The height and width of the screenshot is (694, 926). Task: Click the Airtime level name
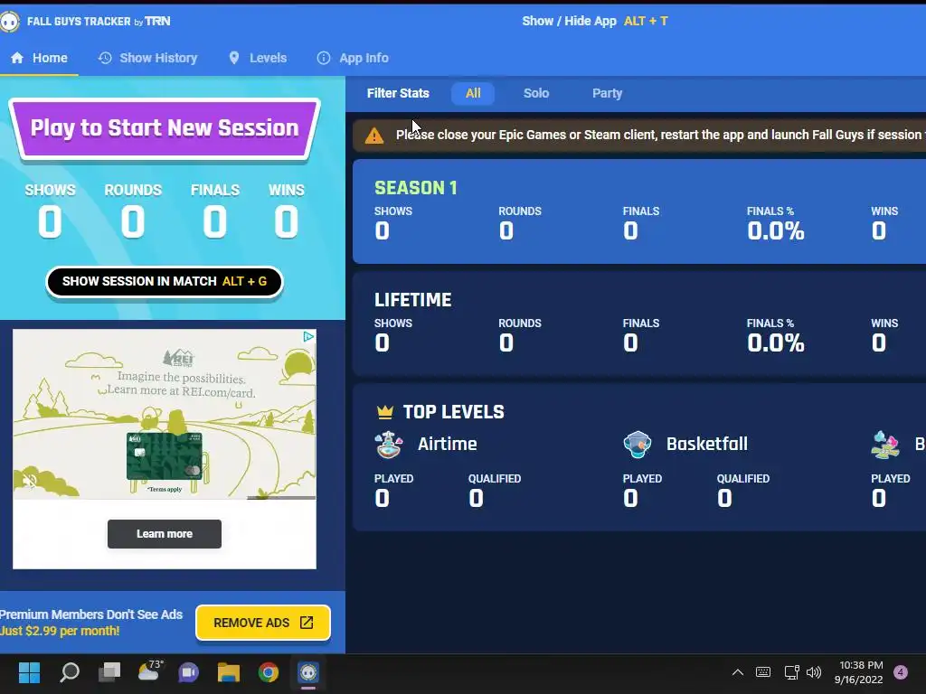pos(447,444)
